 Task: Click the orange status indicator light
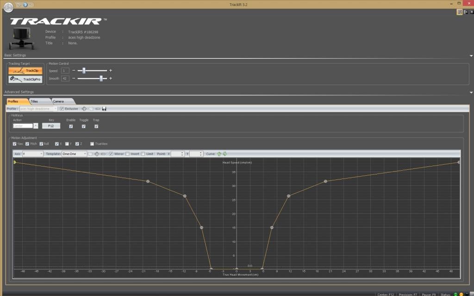(462, 295)
